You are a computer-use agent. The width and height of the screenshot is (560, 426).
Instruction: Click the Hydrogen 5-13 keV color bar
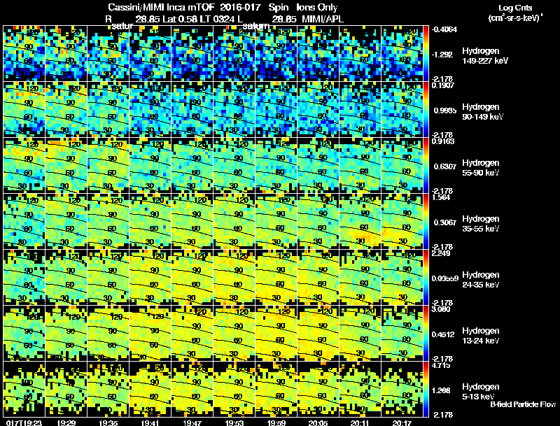tap(426, 390)
